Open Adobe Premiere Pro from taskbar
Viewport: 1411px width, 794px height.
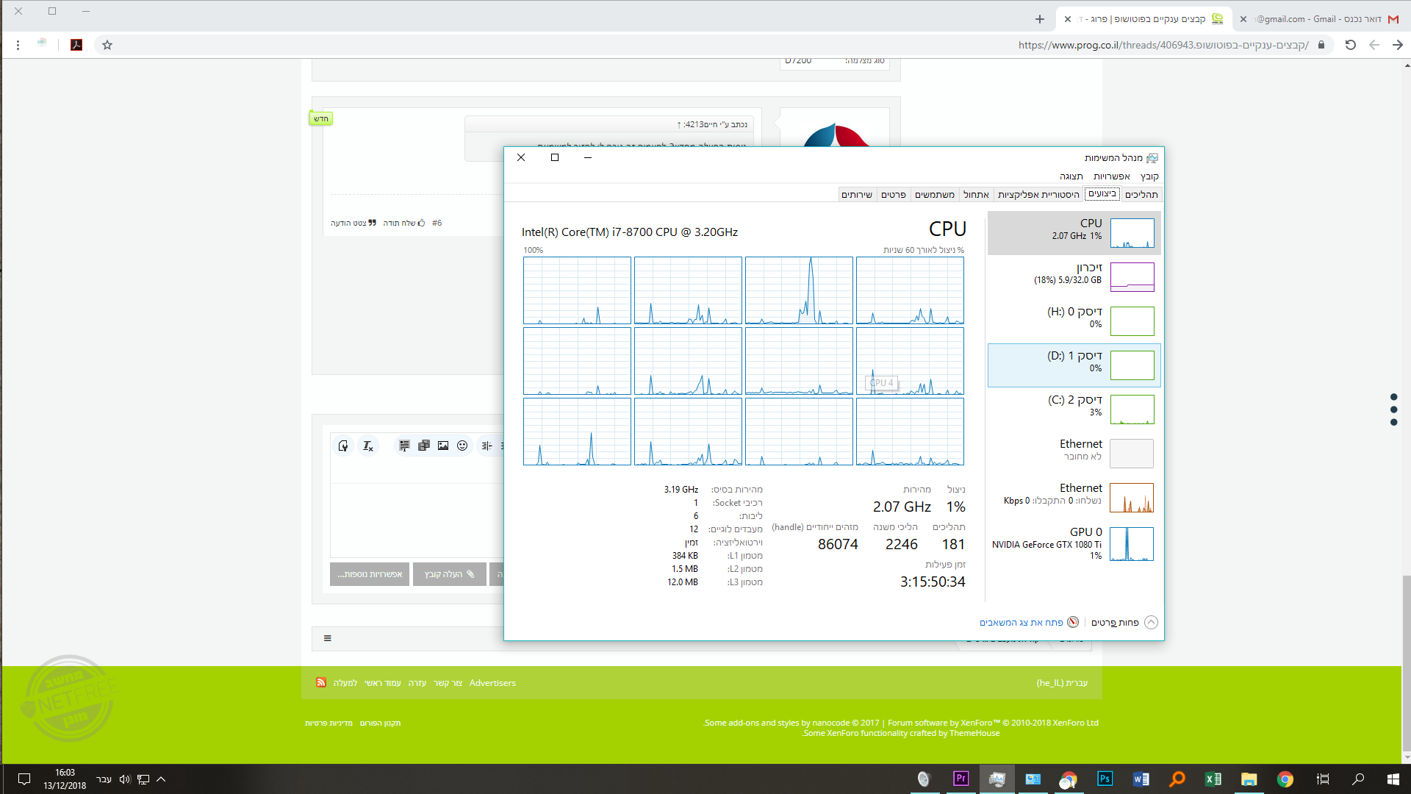coord(961,779)
